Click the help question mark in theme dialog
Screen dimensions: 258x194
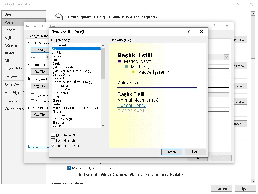click(189, 32)
